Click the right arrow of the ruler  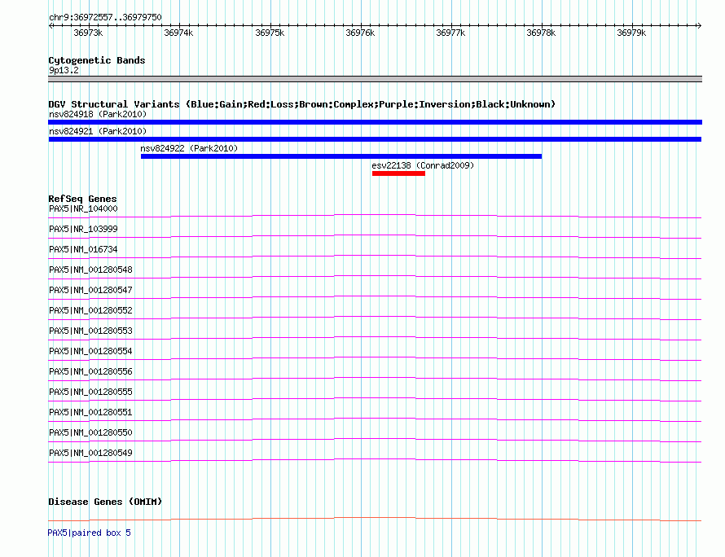pos(699,26)
